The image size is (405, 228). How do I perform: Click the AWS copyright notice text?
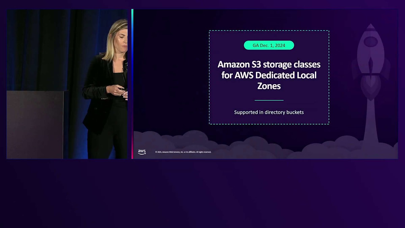pos(183,152)
